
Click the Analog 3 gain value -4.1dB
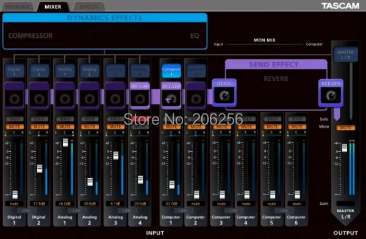click(x=115, y=204)
